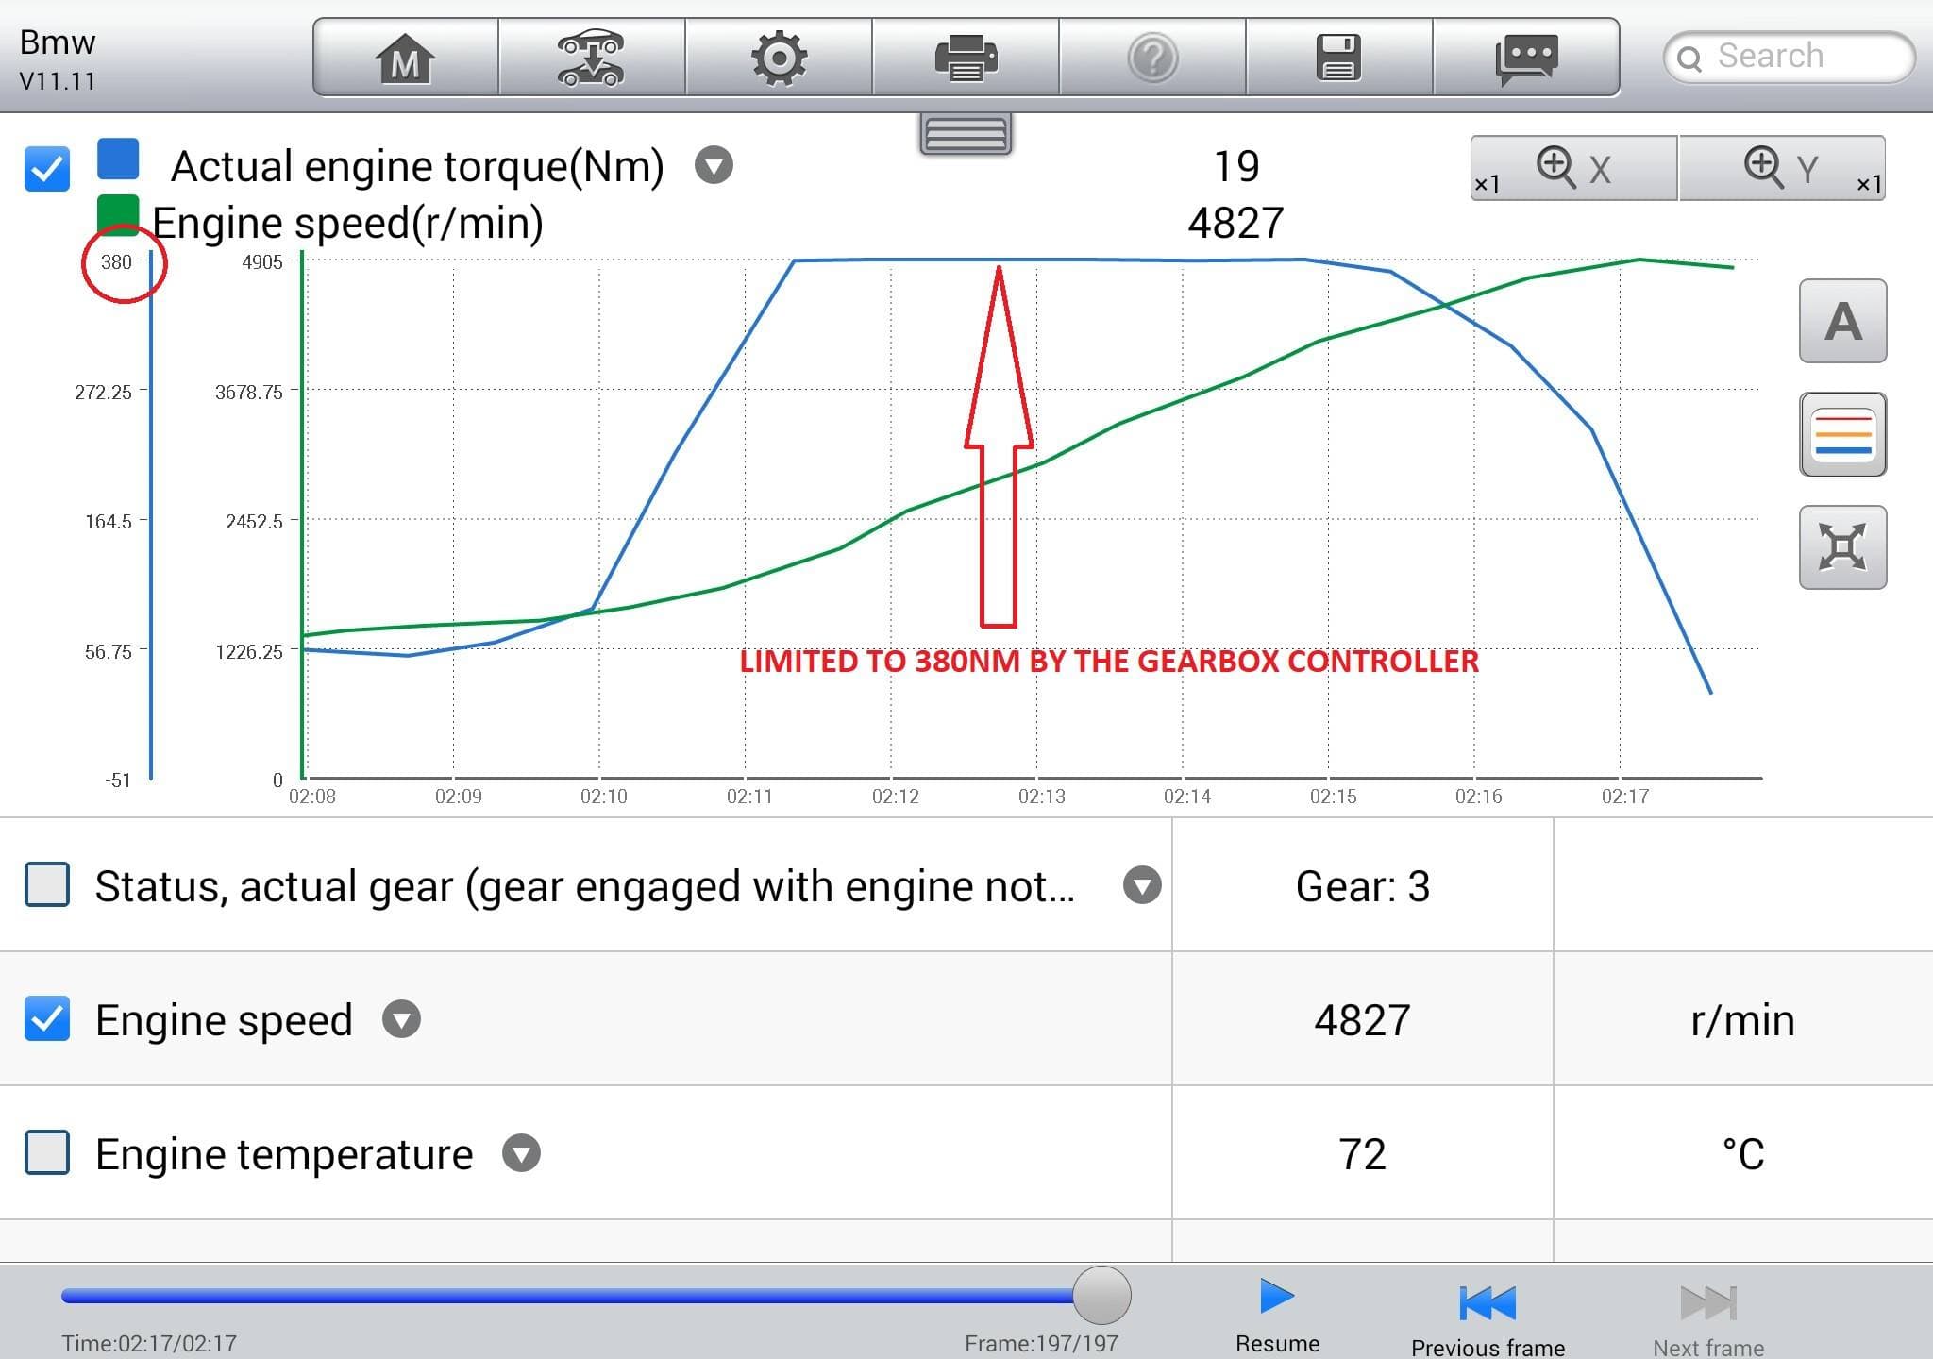1933x1359 pixels.
Task: Save the recorded data with the disk icon
Action: (1339, 57)
